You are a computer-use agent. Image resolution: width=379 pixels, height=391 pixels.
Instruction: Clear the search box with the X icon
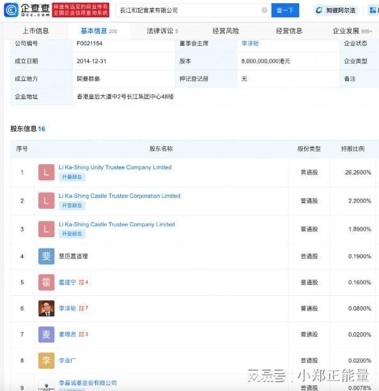click(264, 10)
